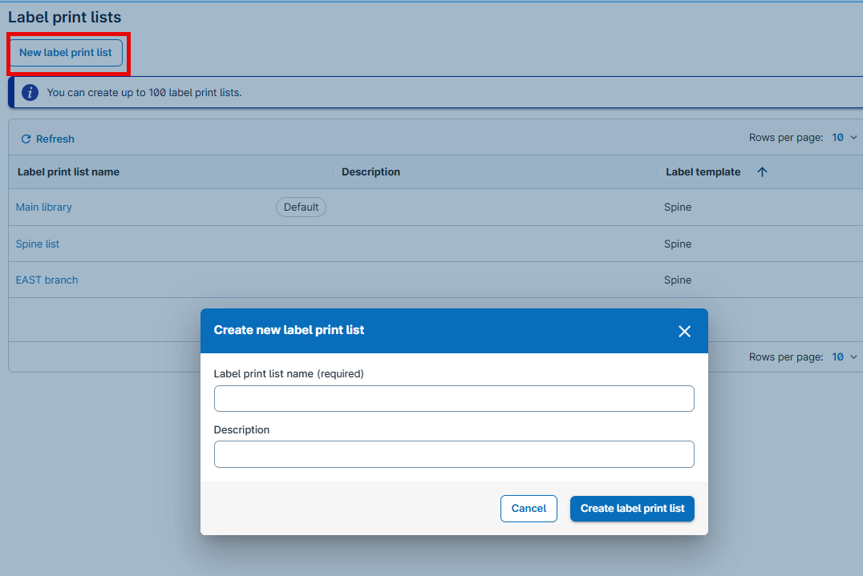The height and width of the screenshot is (576, 863).
Task: Open the EAST branch print list
Action: tap(47, 280)
